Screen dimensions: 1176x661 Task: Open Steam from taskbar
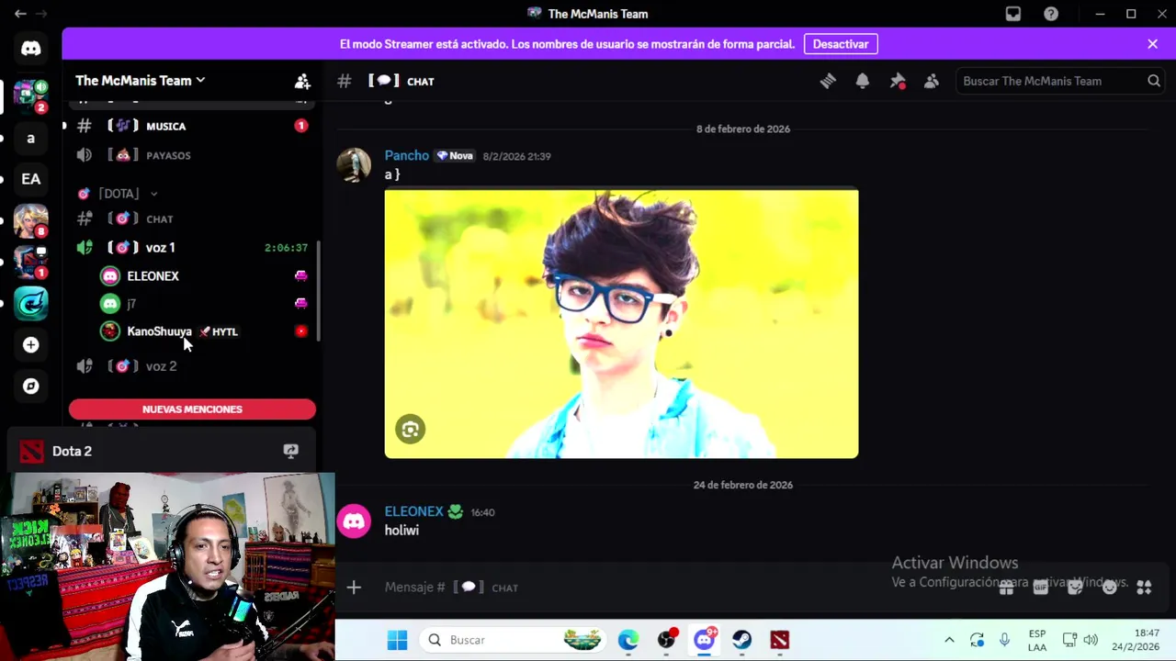[x=742, y=640]
